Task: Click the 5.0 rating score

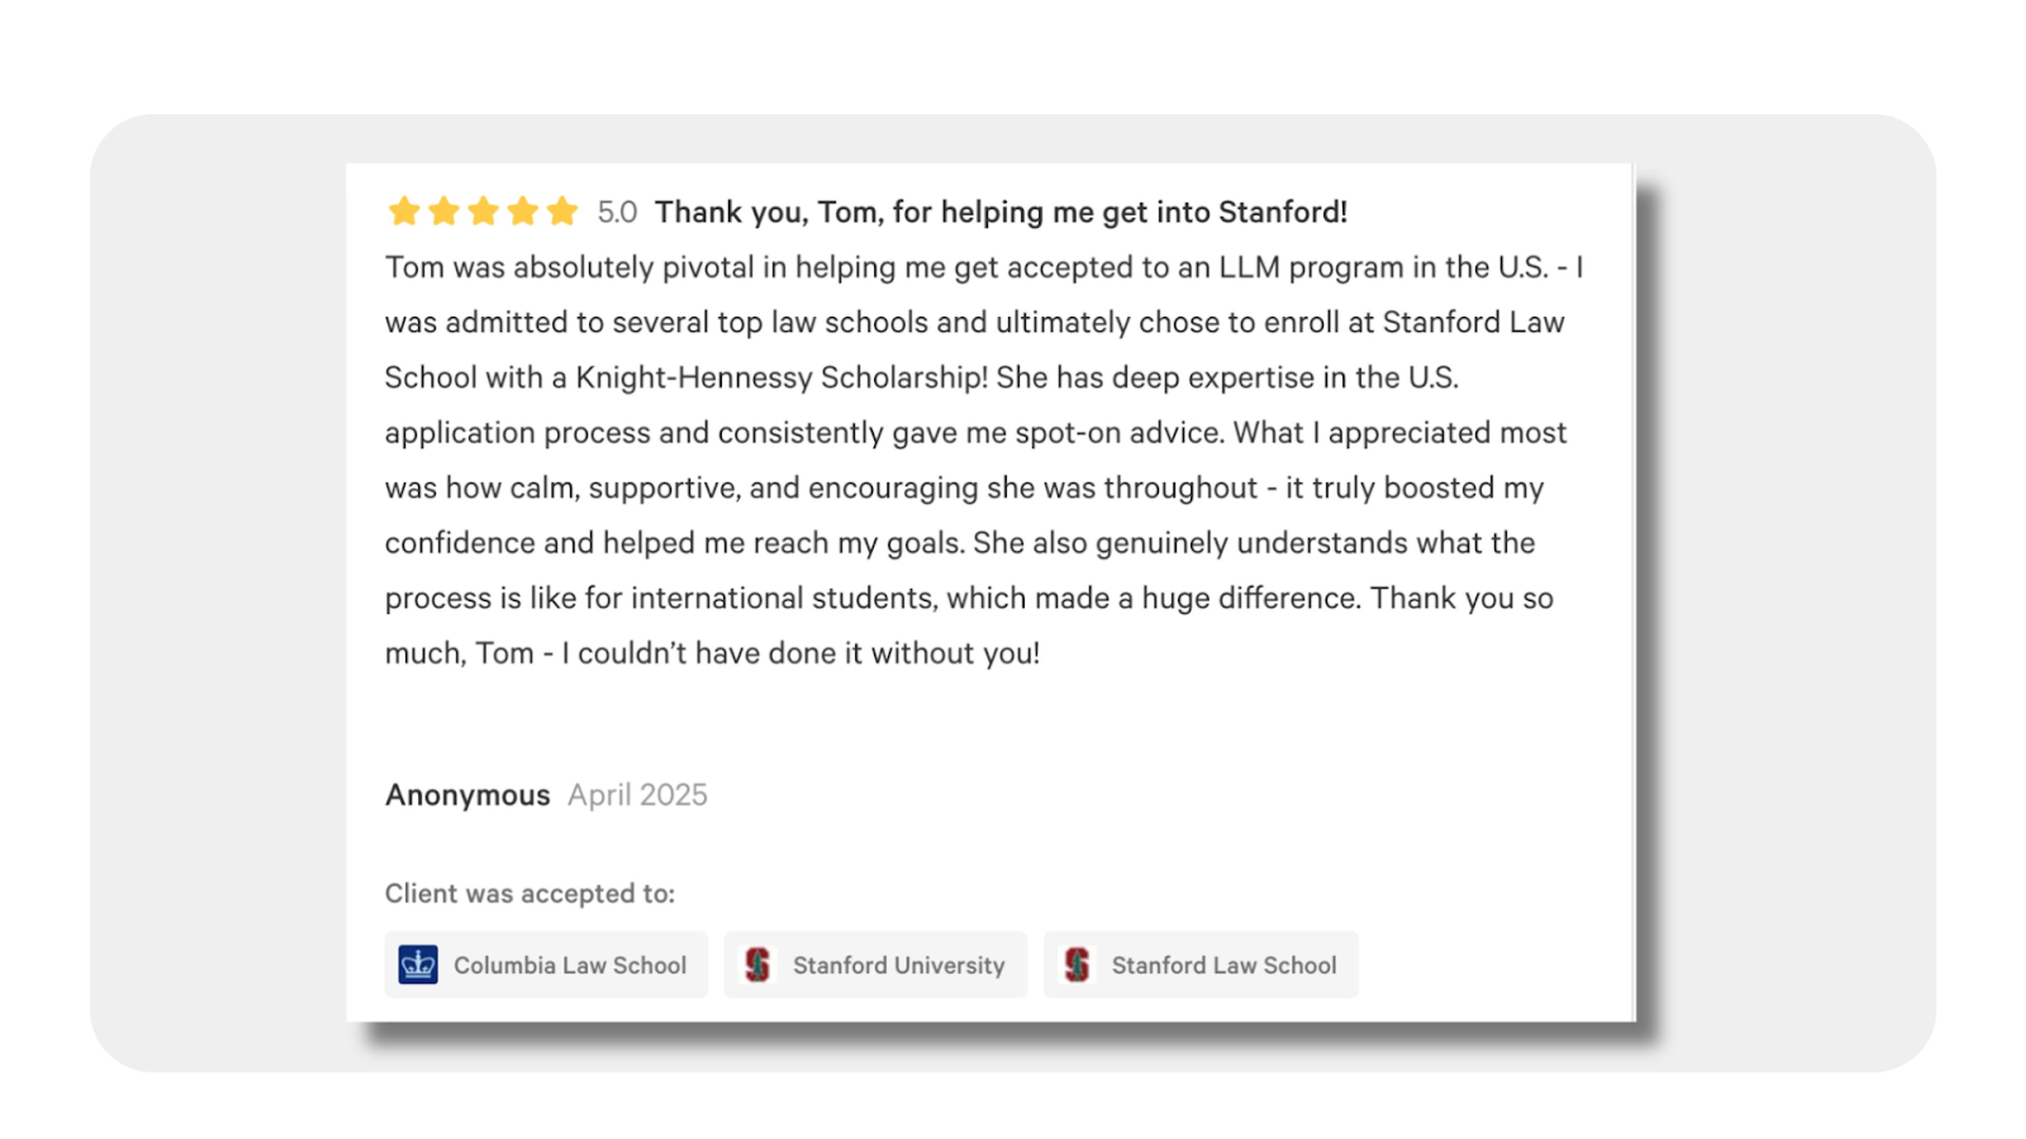Action: pos(617,212)
